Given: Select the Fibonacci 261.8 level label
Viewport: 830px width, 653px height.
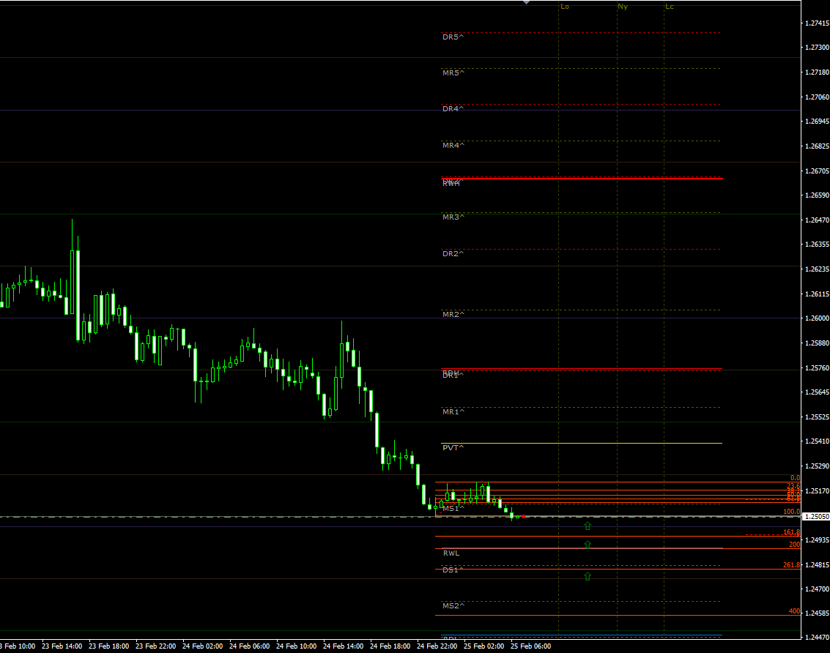Looking at the screenshot, I should coord(791,565).
